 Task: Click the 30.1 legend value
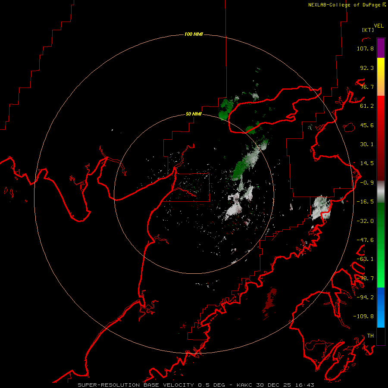click(367, 144)
